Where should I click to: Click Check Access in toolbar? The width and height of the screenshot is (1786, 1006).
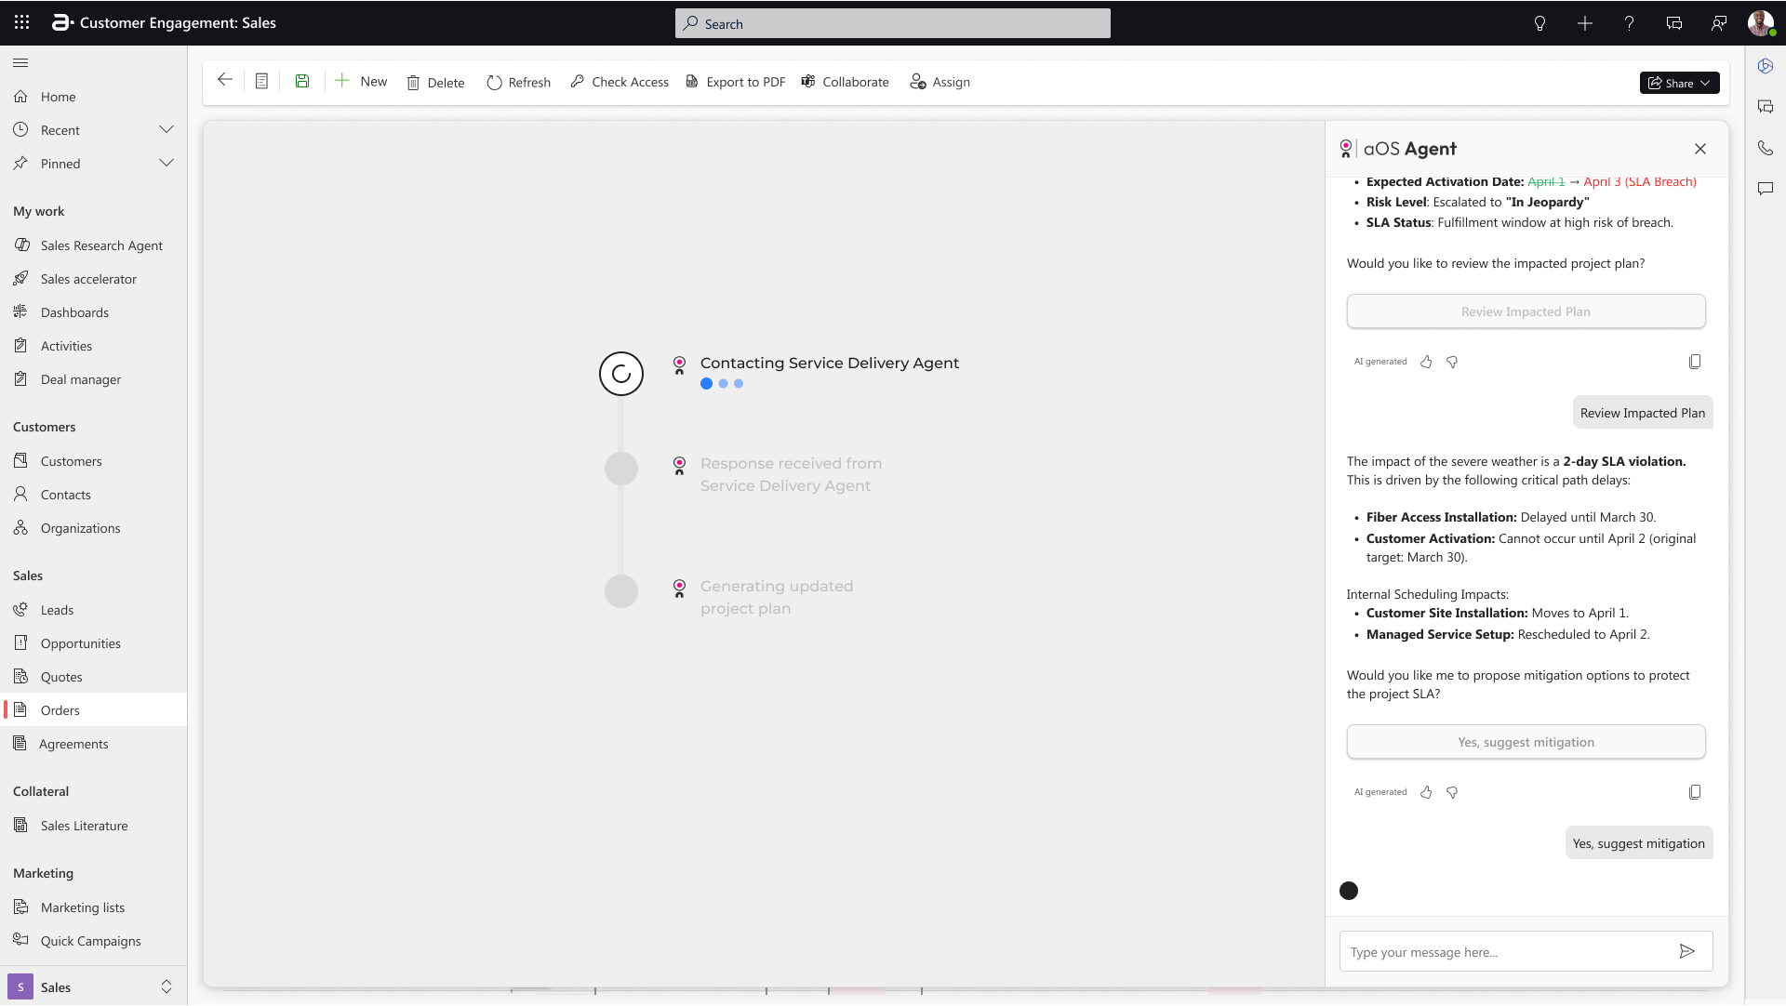(620, 82)
